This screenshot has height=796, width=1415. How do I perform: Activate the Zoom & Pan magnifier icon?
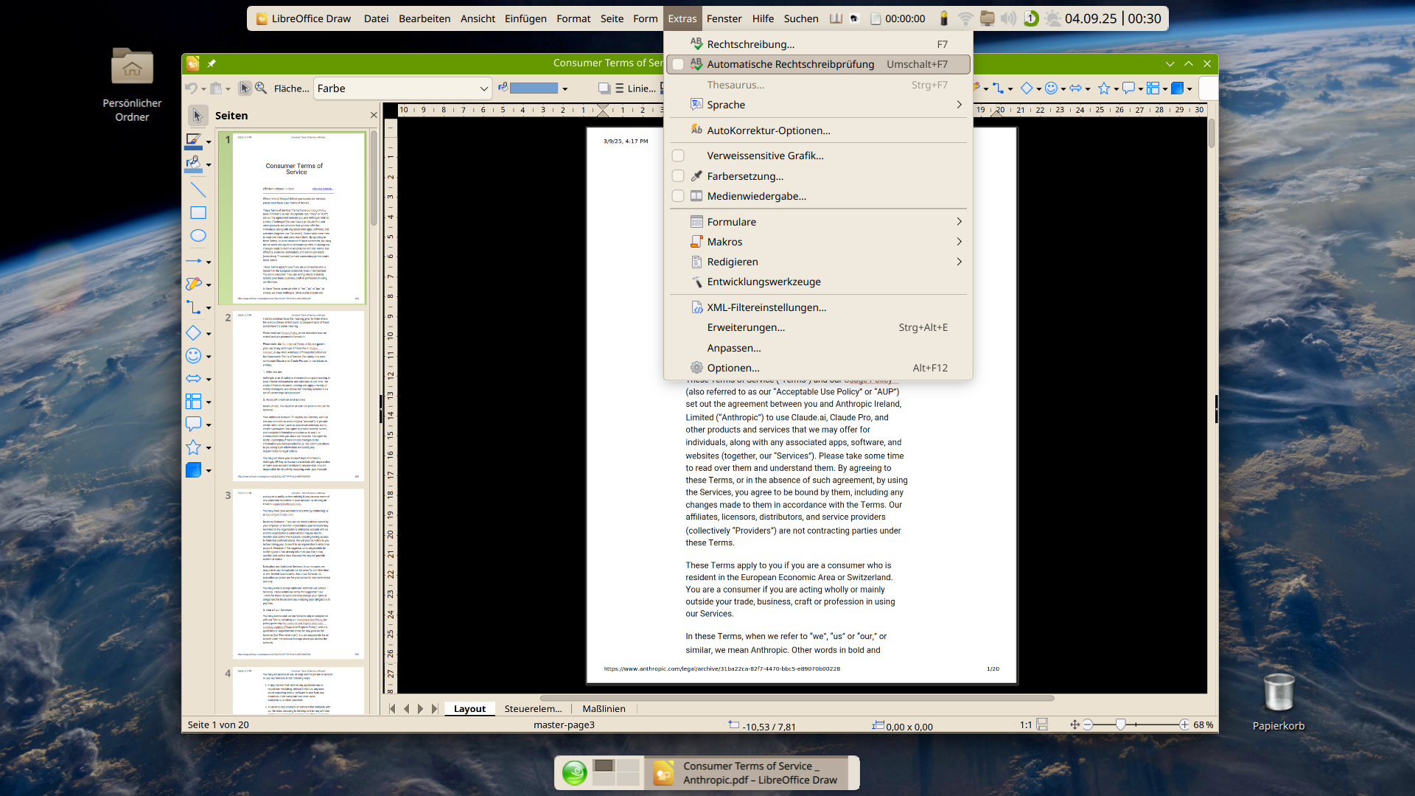pos(261,88)
